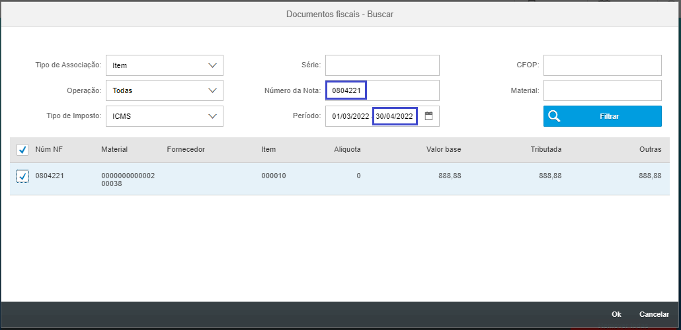Click the Material column header

pos(114,149)
